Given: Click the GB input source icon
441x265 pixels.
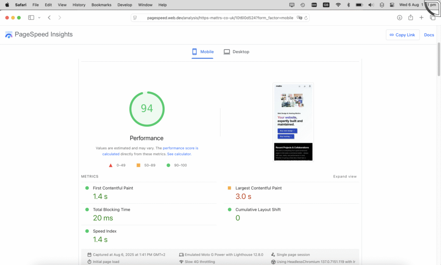Looking at the screenshot, I should click(326, 5).
